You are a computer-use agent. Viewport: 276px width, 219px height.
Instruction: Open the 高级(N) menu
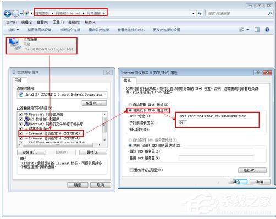[x=74, y=22]
